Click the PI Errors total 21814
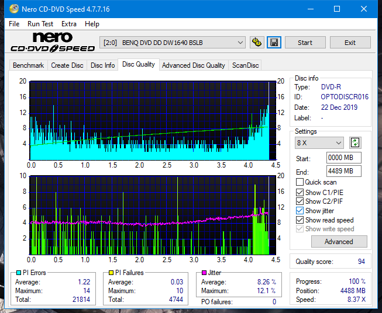The width and height of the screenshot is (382, 313). (81, 300)
